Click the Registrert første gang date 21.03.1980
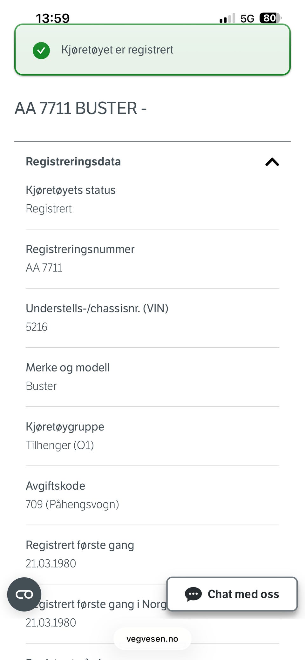 click(51, 563)
